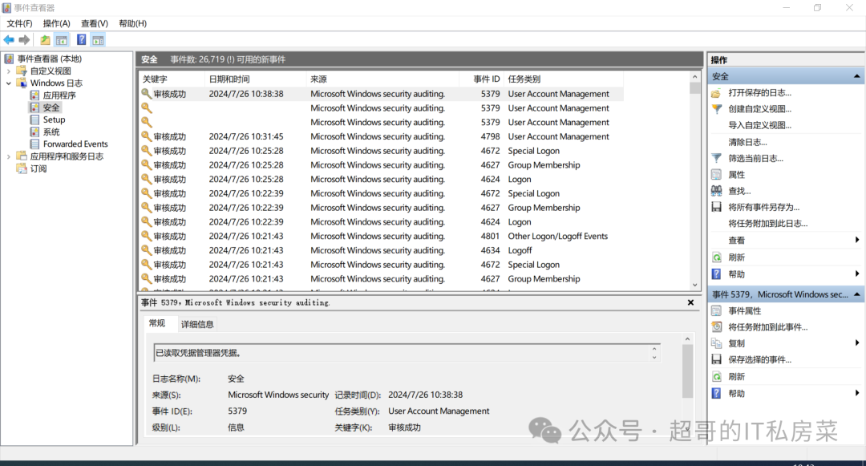Click the copy icon in Actions pane
The width and height of the screenshot is (866, 466).
click(716, 343)
